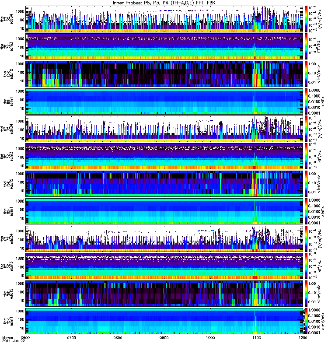Click the 0700 time axis label

(x=72, y=337)
